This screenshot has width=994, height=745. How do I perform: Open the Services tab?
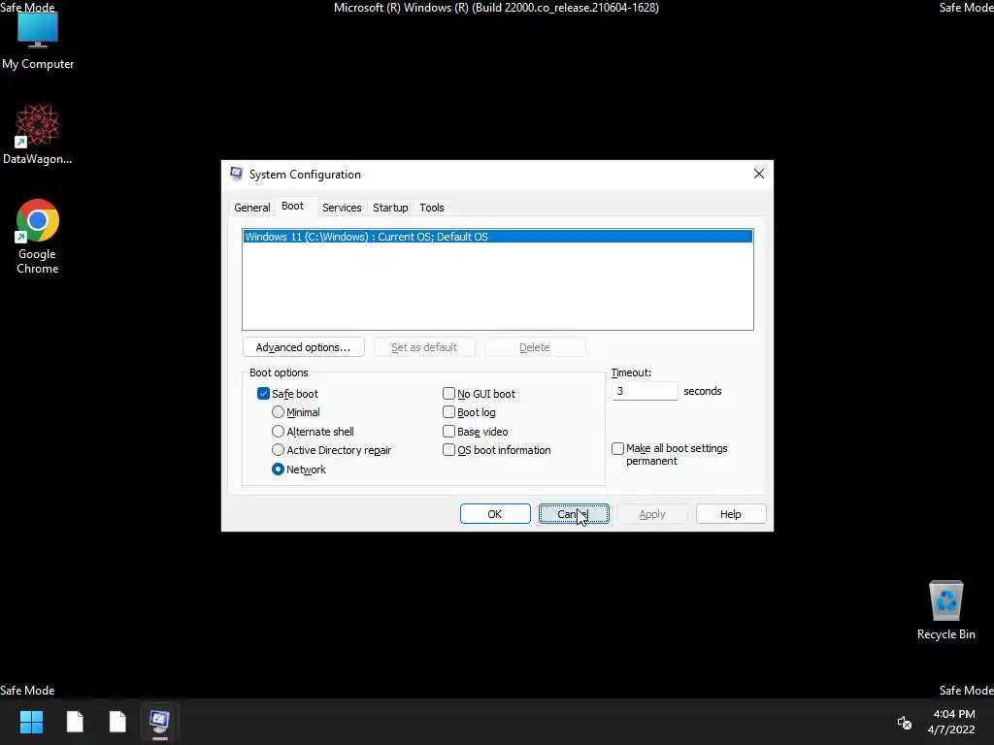tap(342, 208)
